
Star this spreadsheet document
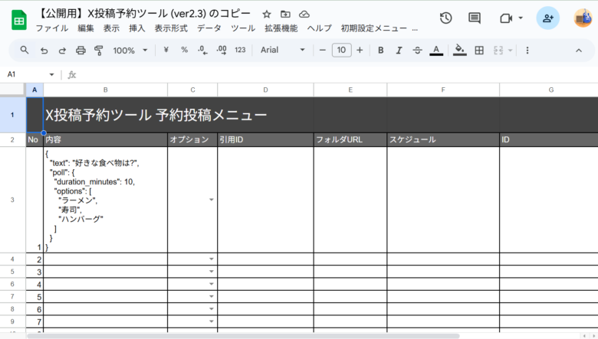pyautogui.click(x=267, y=15)
